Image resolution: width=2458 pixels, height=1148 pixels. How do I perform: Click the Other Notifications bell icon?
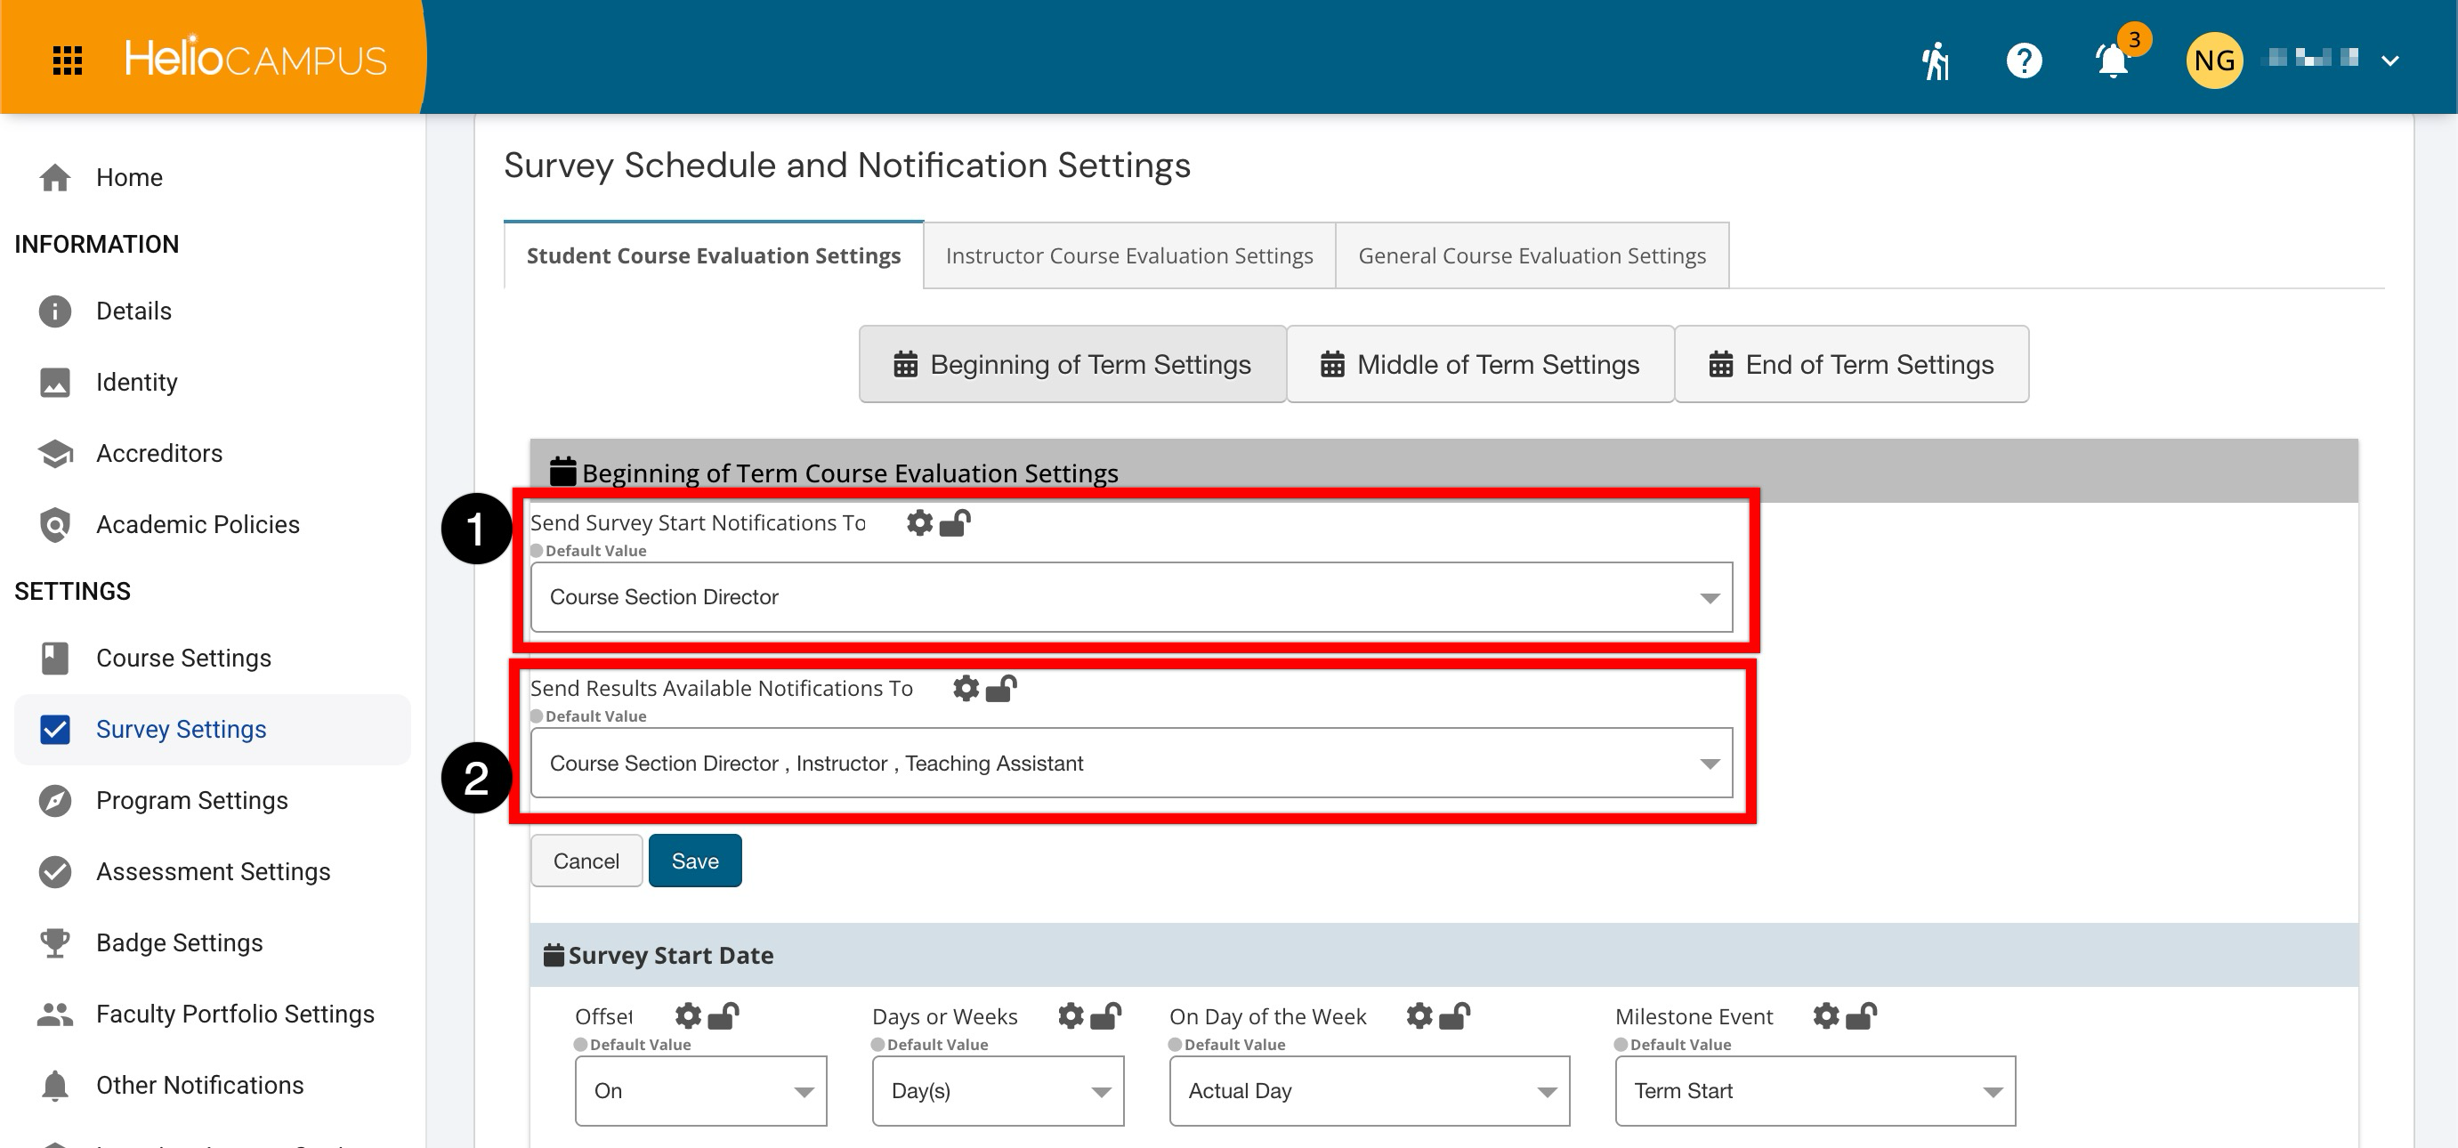point(55,1085)
